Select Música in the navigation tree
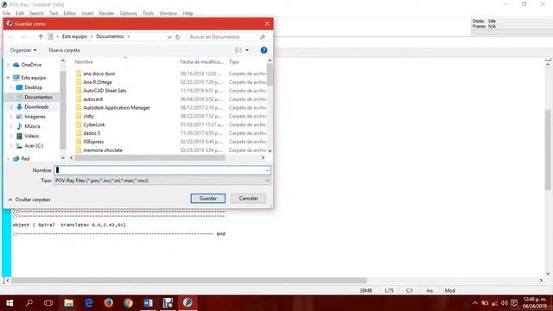Viewport: 553px width, 311px height. (x=32, y=126)
